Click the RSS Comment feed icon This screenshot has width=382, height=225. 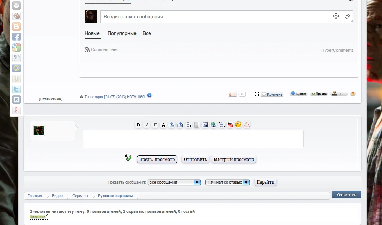87,49
